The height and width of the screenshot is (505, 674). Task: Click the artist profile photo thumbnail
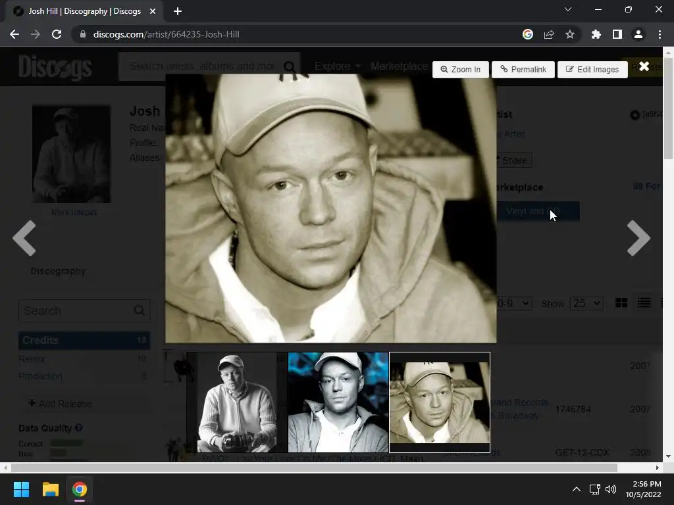(x=71, y=154)
